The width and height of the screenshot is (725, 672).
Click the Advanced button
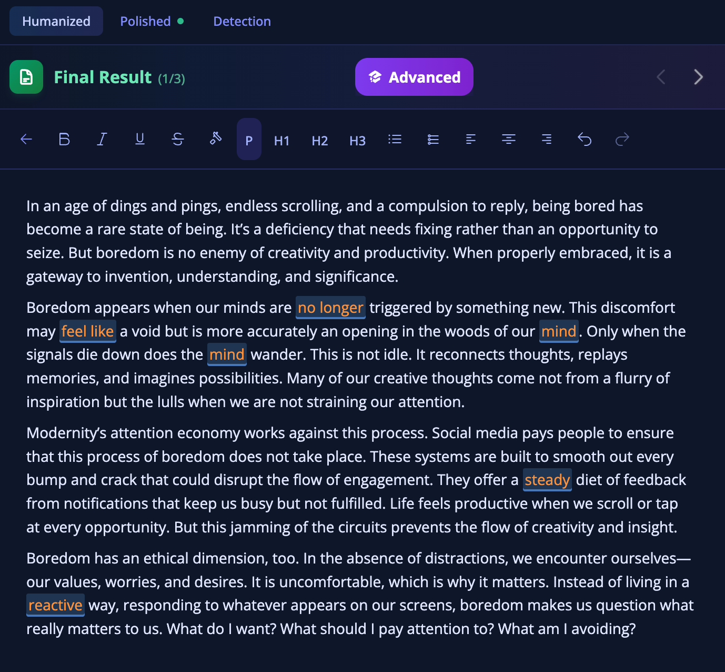[414, 77]
